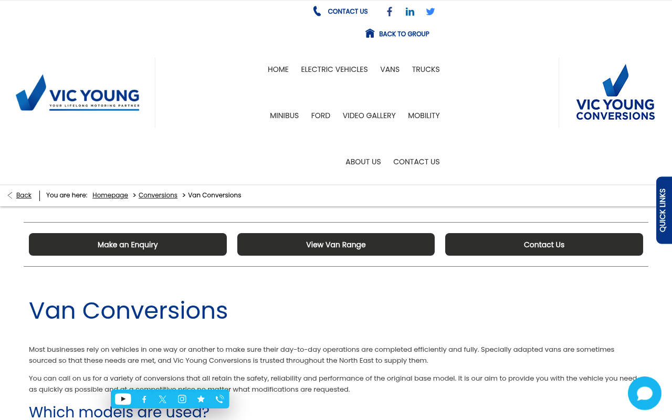Open the Facebook icon in top bar
Viewport: 672px width, 420px height.
(390, 12)
